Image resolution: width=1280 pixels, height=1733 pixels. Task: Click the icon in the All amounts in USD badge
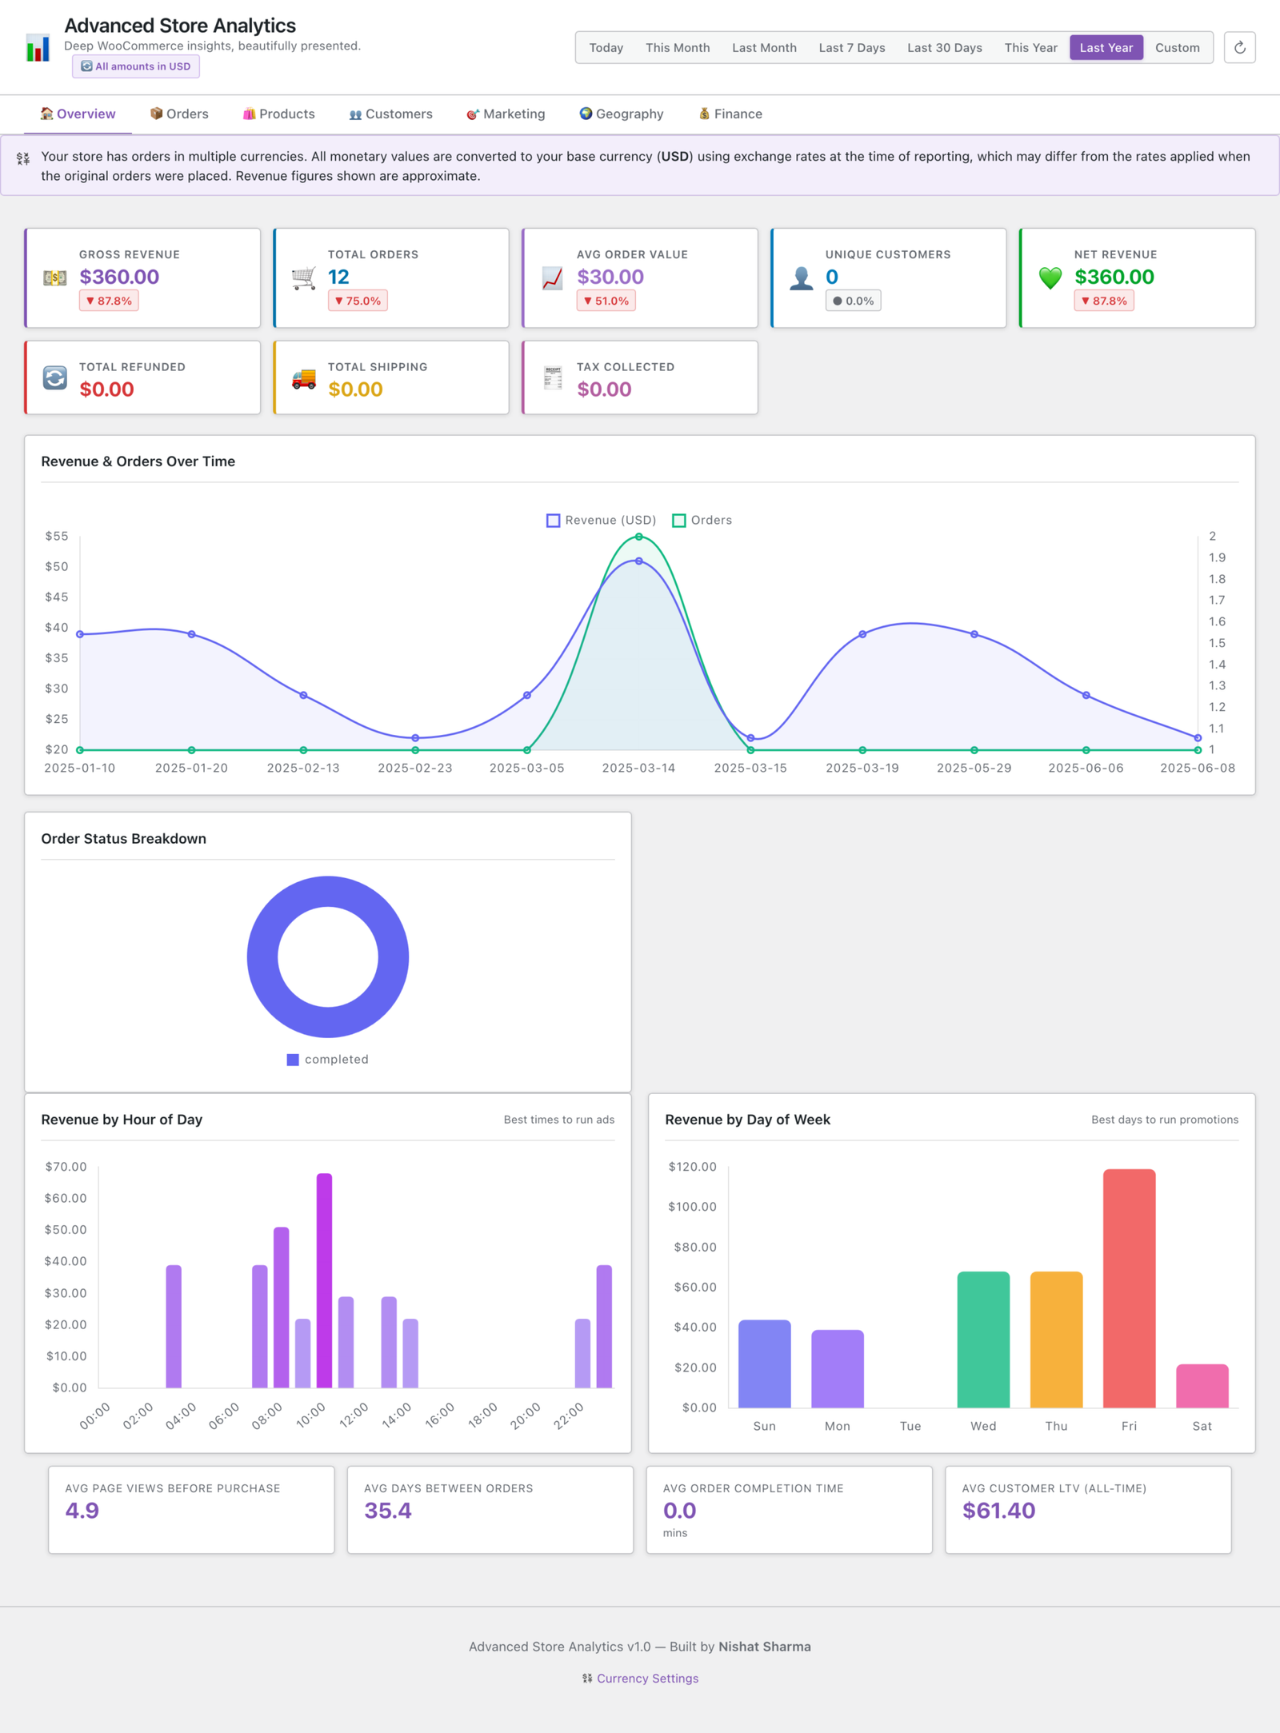tap(86, 66)
